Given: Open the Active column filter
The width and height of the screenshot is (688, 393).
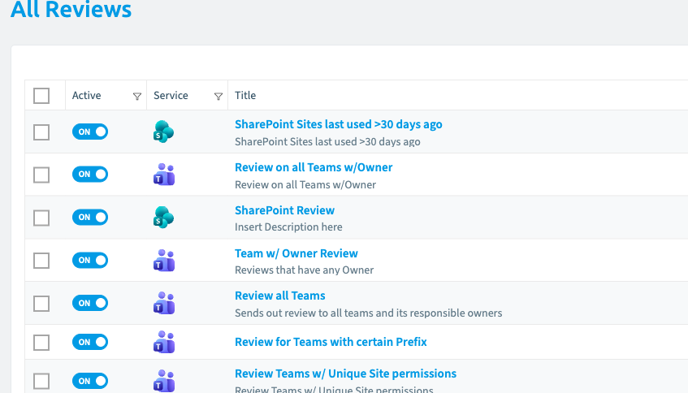Looking at the screenshot, I should [137, 96].
